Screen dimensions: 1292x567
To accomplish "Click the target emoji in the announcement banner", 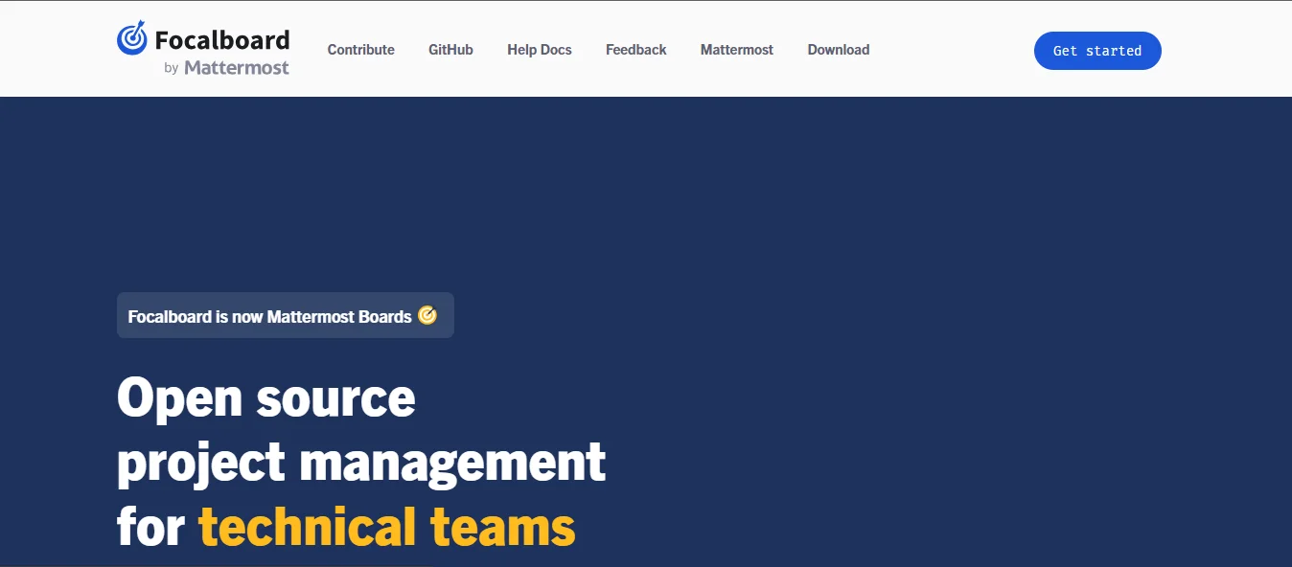I will pyautogui.click(x=427, y=315).
